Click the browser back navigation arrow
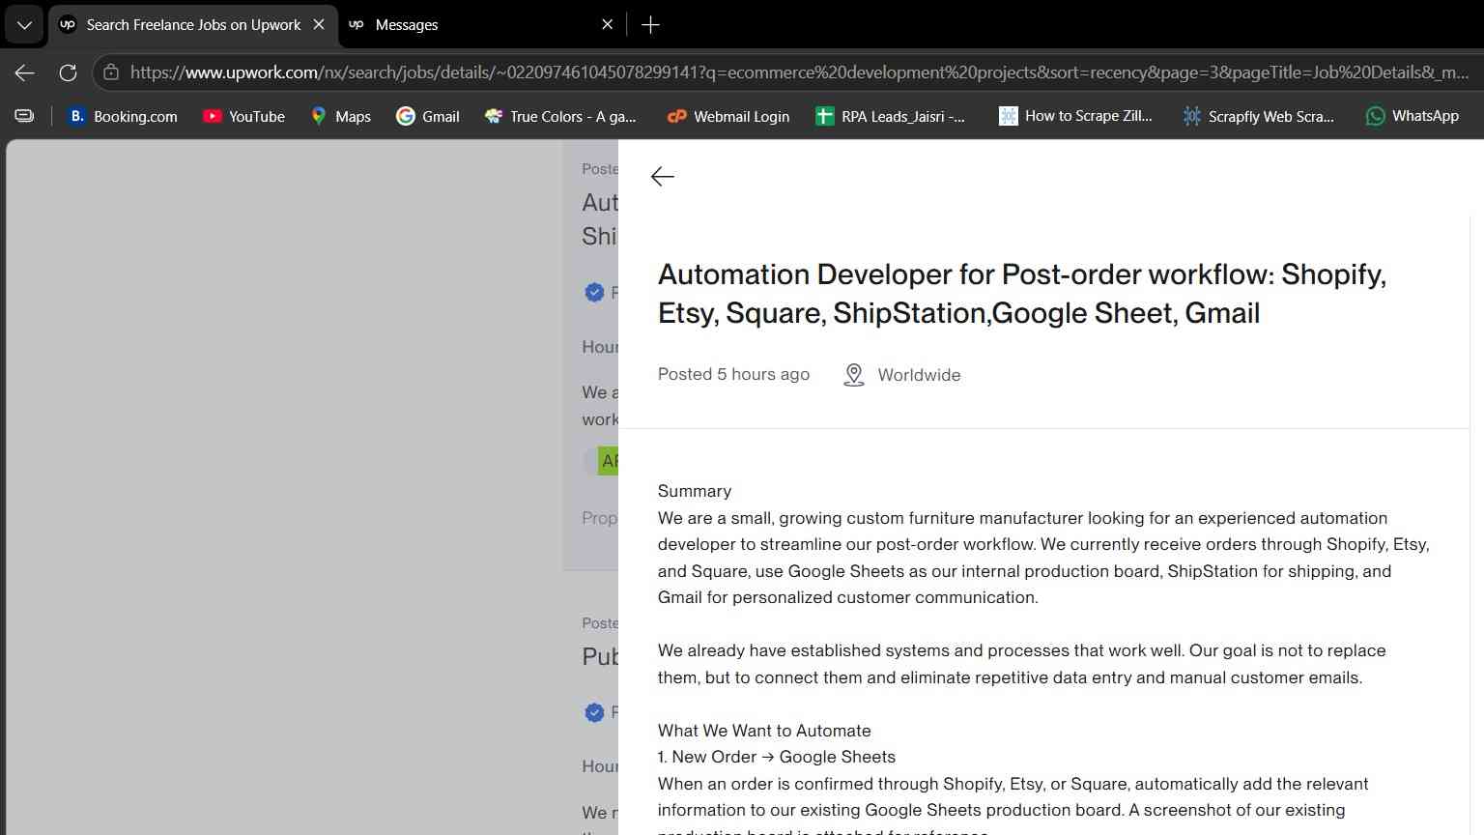Screen dimensions: 1484x835 click(x=25, y=72)
